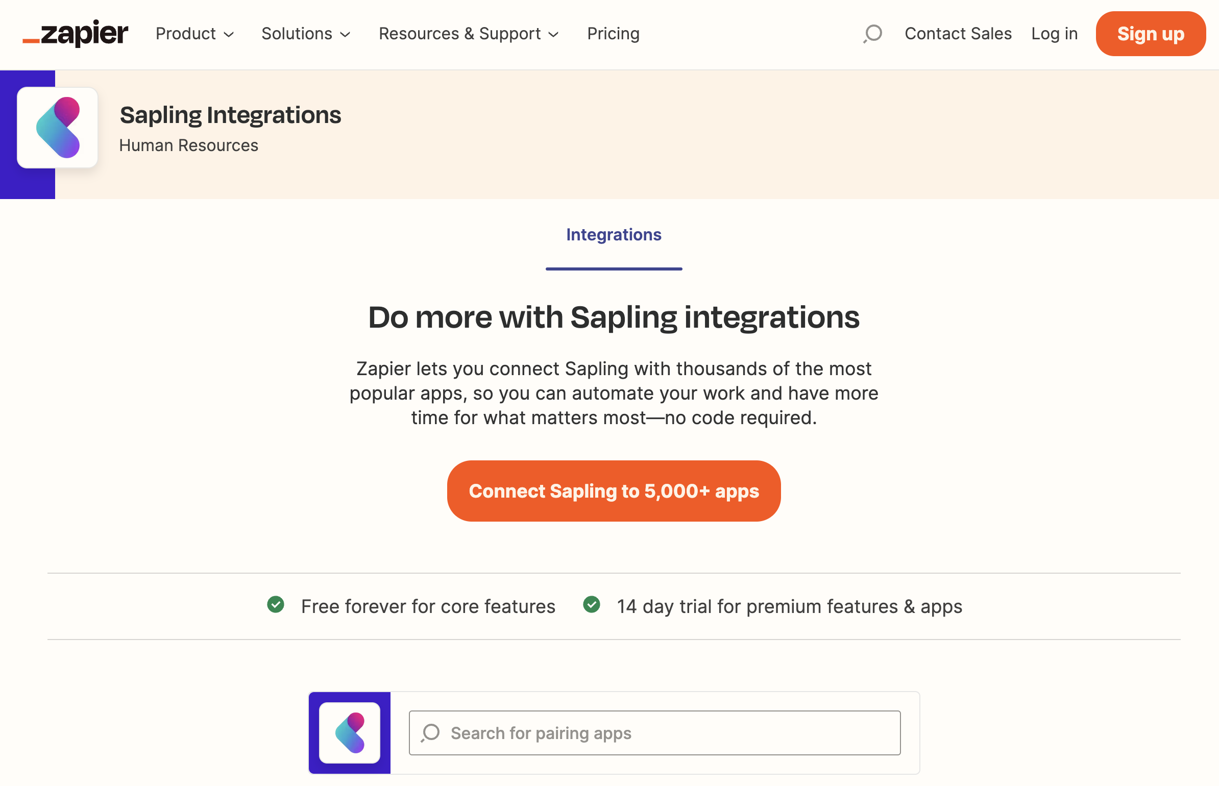The width and height of the screenshot is (1219, 786).
Task: Click the Zapier logo
Action: coord(76,34)
